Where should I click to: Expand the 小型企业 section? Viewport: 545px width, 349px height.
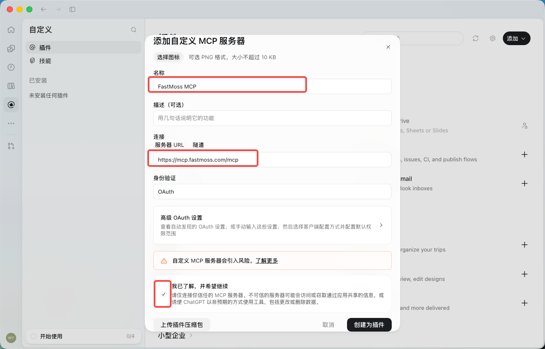click(175, 335)
